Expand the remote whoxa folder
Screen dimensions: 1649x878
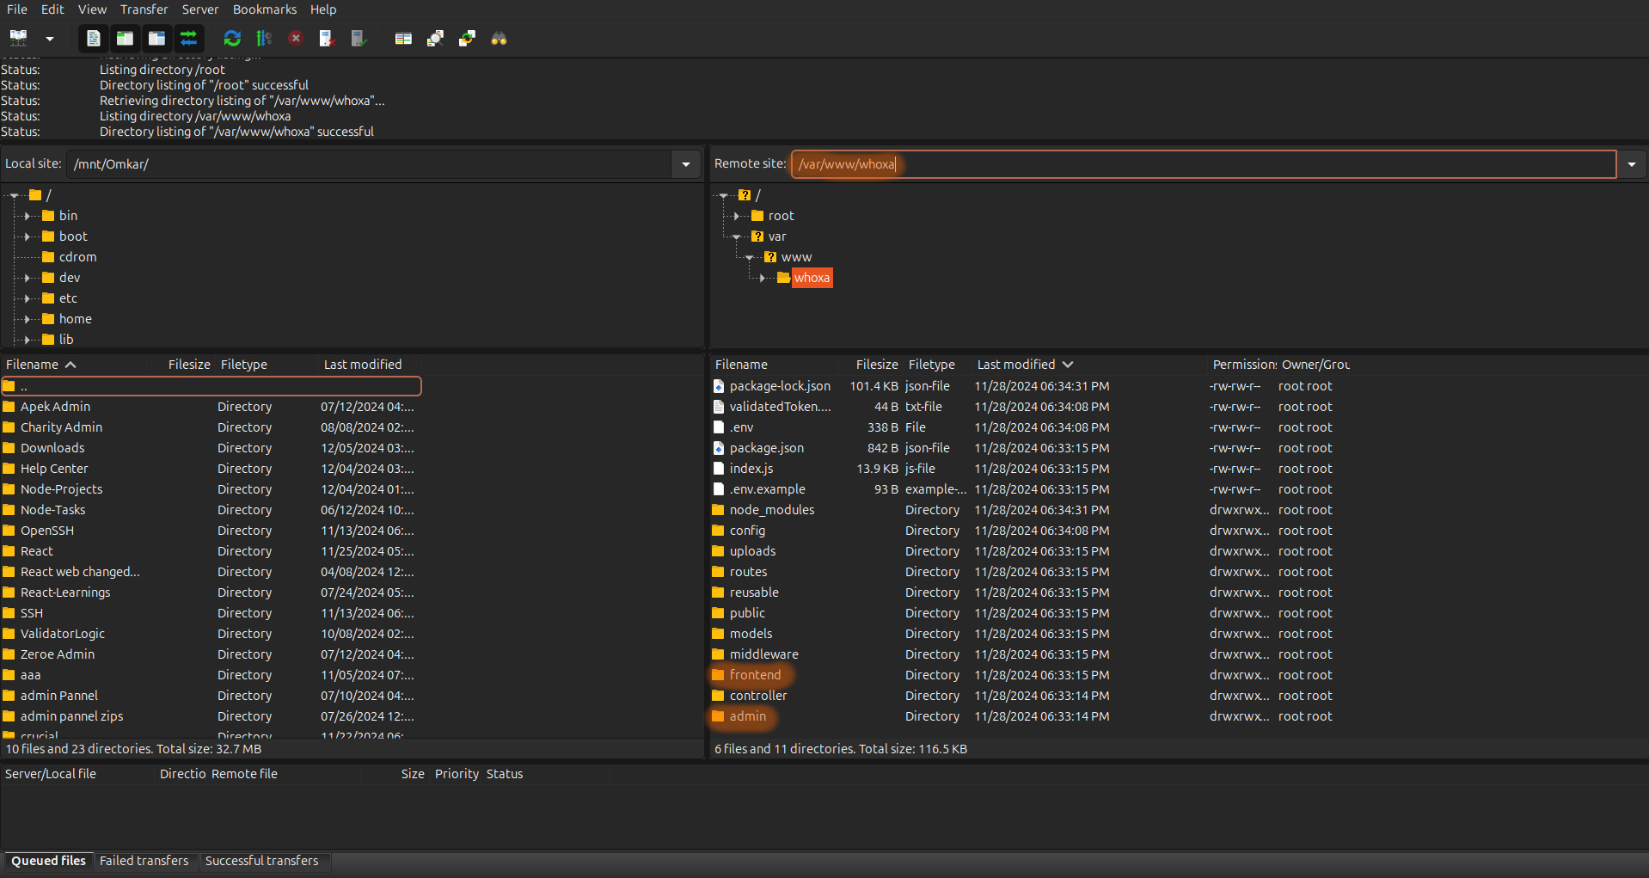pyautogui.click(x=763, y=278)
